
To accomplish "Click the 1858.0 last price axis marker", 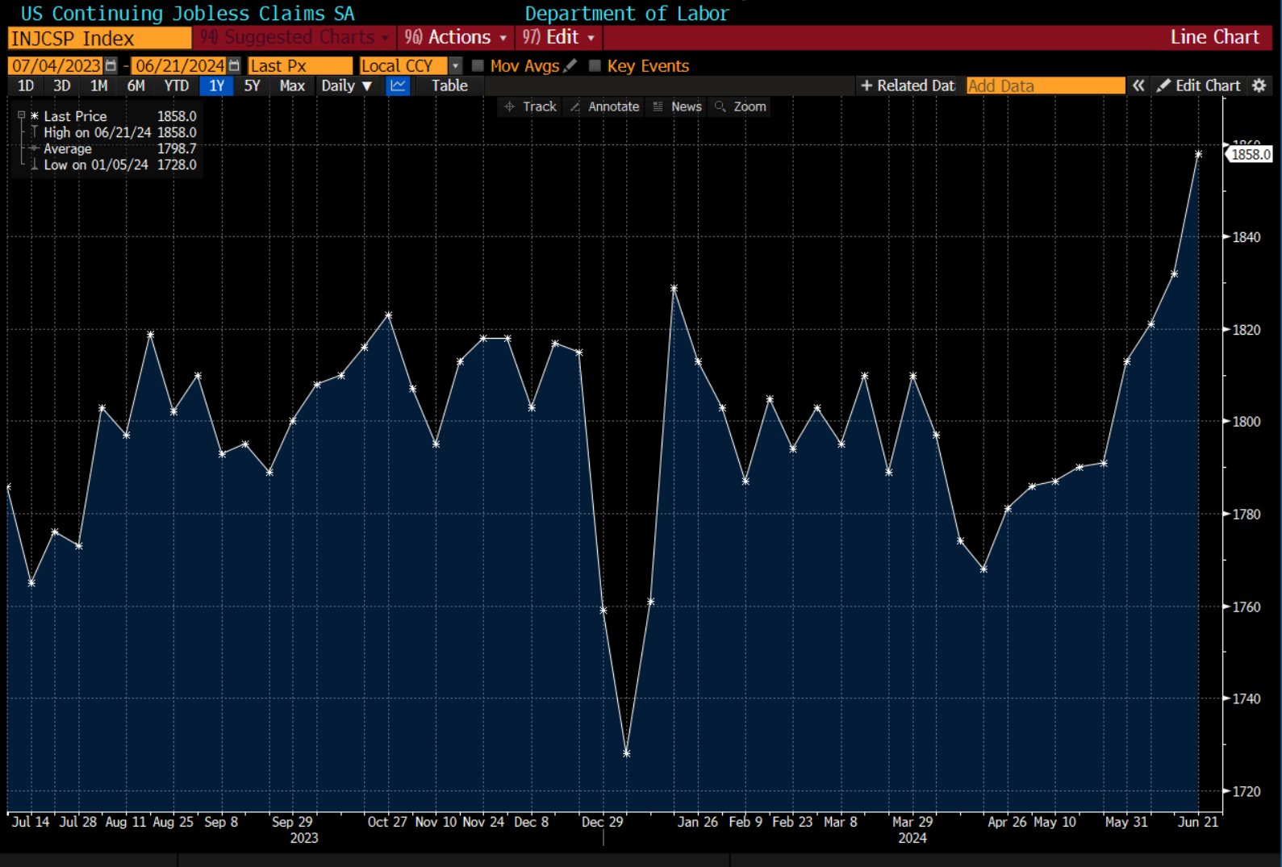I will click(x=1250, y=154).
